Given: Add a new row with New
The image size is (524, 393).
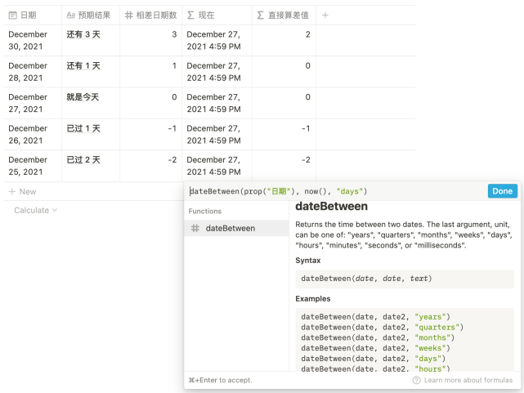Looking at the screenshot, I should (23, 191).
